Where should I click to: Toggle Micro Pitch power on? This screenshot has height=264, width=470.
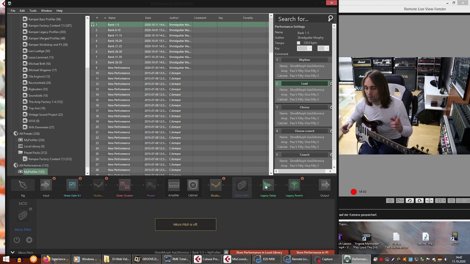17,240
